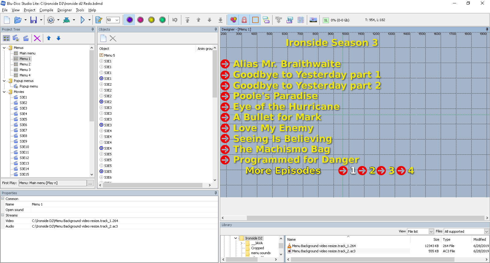Screen dimensions: 490x263
Task: Move object down one level arrow
Action: (209, 20)
